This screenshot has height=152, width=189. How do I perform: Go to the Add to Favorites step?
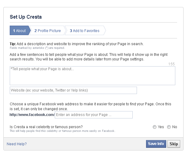tap(85, 31)
